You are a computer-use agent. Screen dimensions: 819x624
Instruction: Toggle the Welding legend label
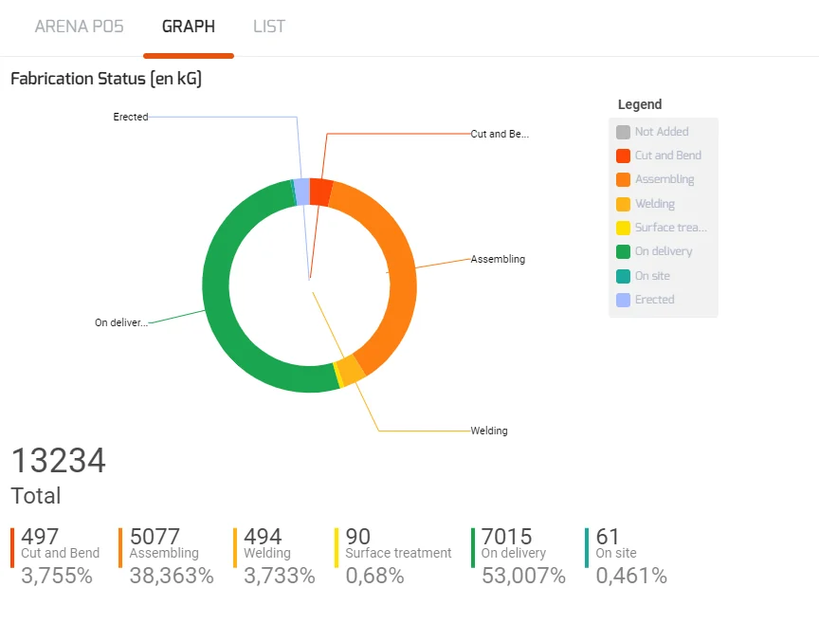(x=655, y=203)
